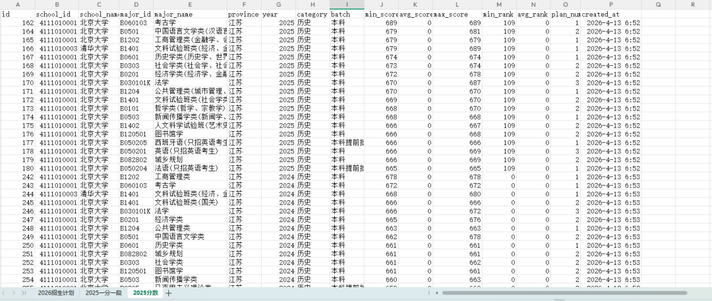
Task: Select 法语(只招英语考生) cell
Action: (191, 169)
